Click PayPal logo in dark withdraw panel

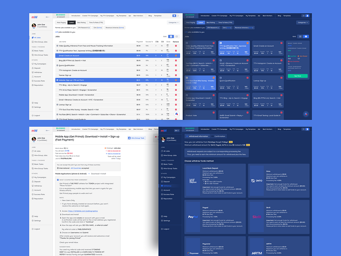click(193, 217)
